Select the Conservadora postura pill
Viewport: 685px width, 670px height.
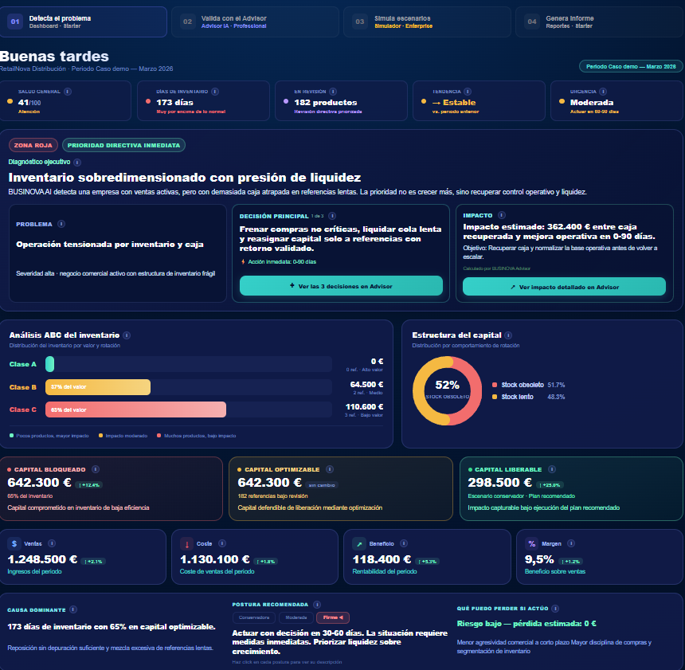[x=254, y=617]
